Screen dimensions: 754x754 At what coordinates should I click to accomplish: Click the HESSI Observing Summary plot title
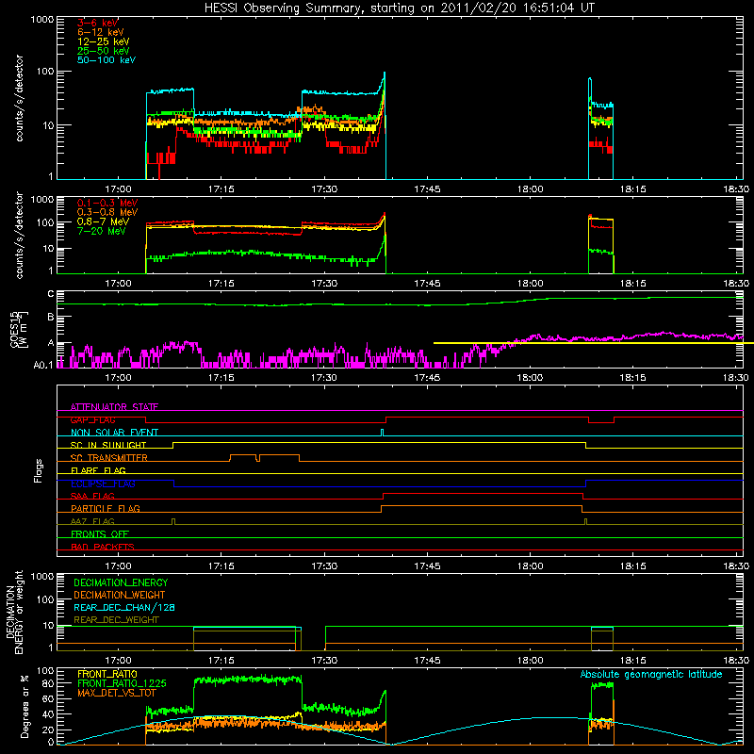(x=400, y=8)
